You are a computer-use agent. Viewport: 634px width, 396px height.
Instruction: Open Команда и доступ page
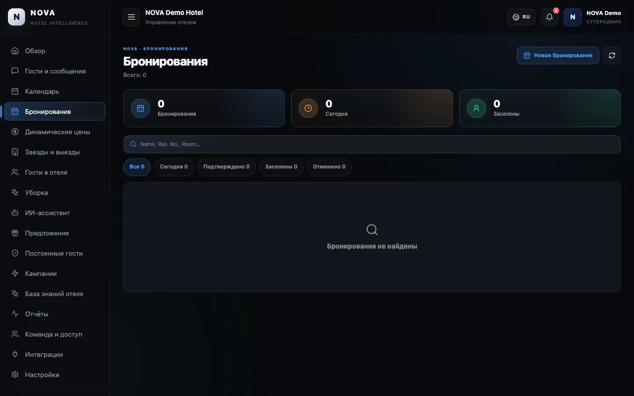(x=55, y=334)
